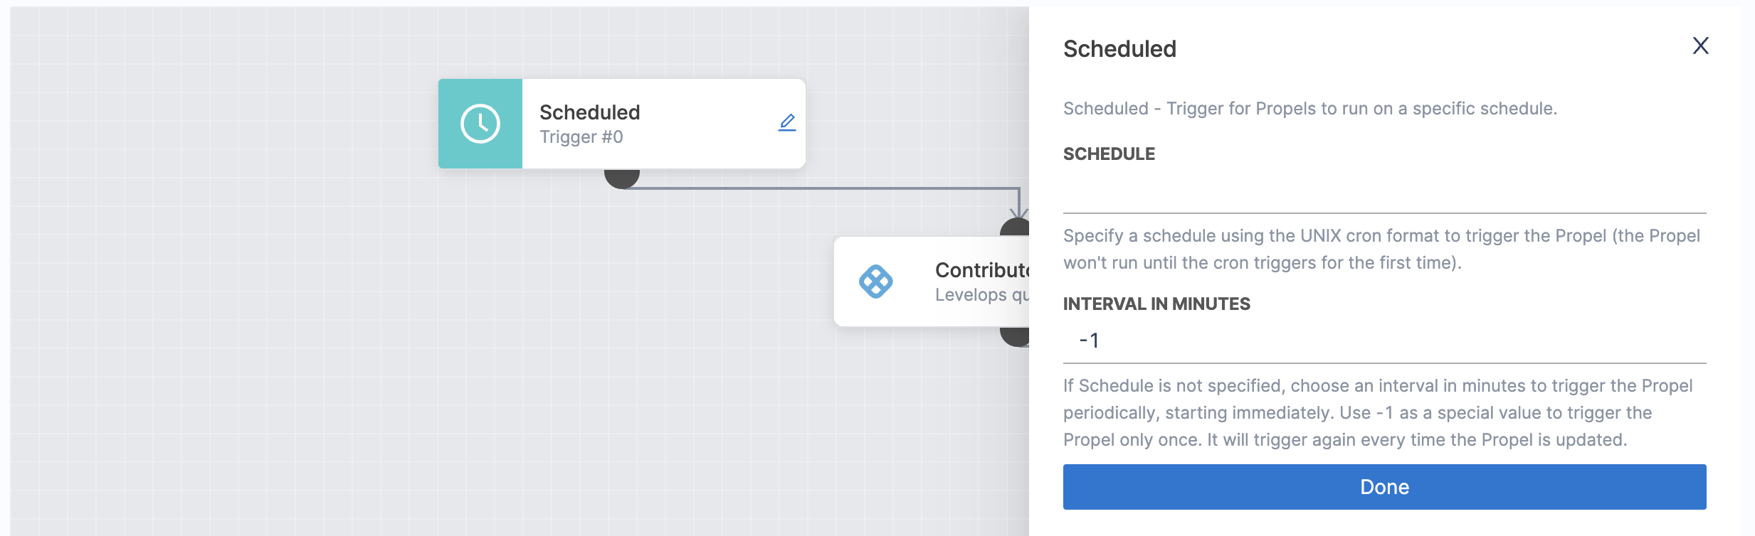Click the input connector dot atop the Contributor node
The height and width of the screenshot is (536, 1755).
(x=1016, y=229)
